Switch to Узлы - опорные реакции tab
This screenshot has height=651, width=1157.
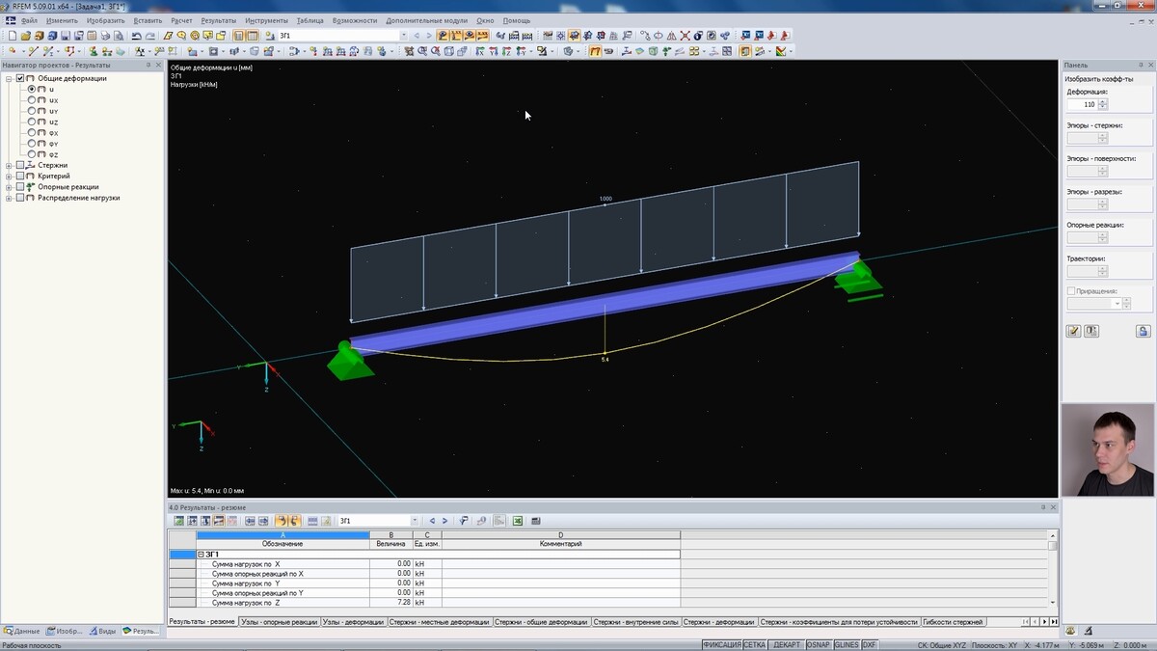pos(278,622)
